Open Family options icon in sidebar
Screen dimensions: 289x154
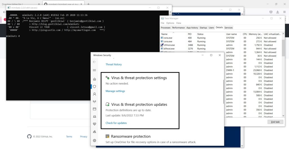pyautogui.click(x=95, y=132)
